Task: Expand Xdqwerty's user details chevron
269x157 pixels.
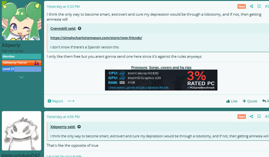Action: click(21, 77)
